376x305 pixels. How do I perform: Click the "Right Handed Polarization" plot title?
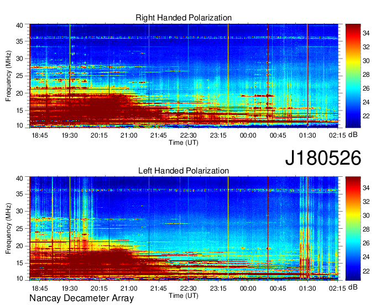point(184,18)
